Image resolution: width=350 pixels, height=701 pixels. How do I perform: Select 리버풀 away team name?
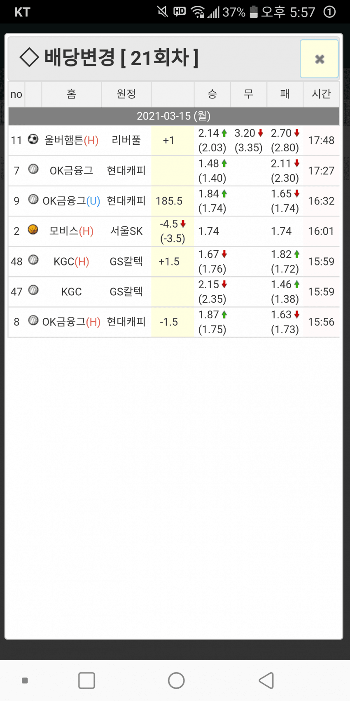click(x=126, y=141)
